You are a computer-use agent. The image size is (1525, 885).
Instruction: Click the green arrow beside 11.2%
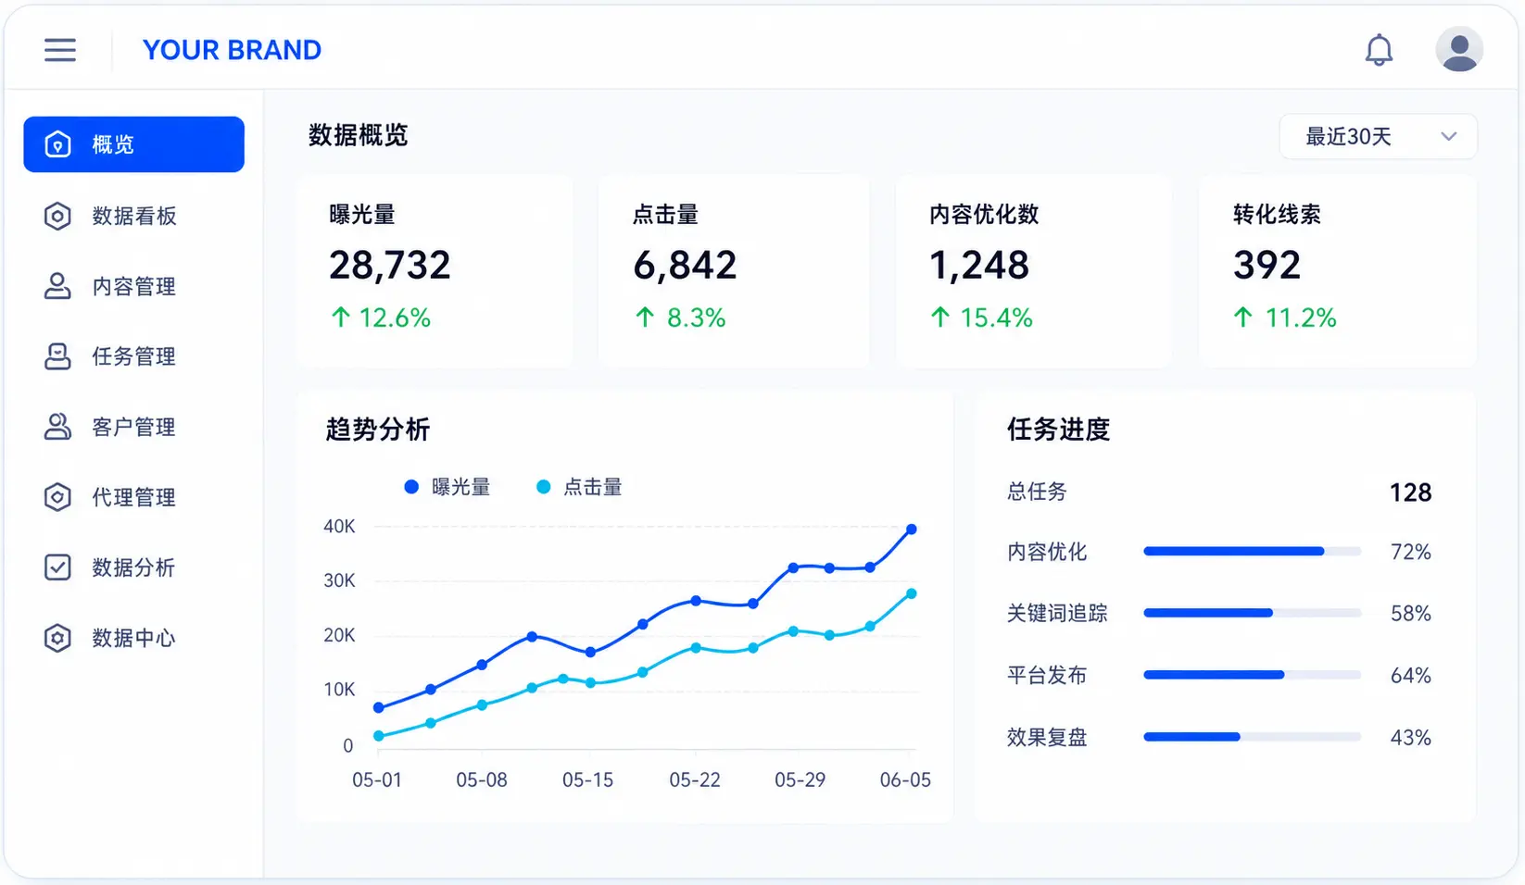(1243, 318)
